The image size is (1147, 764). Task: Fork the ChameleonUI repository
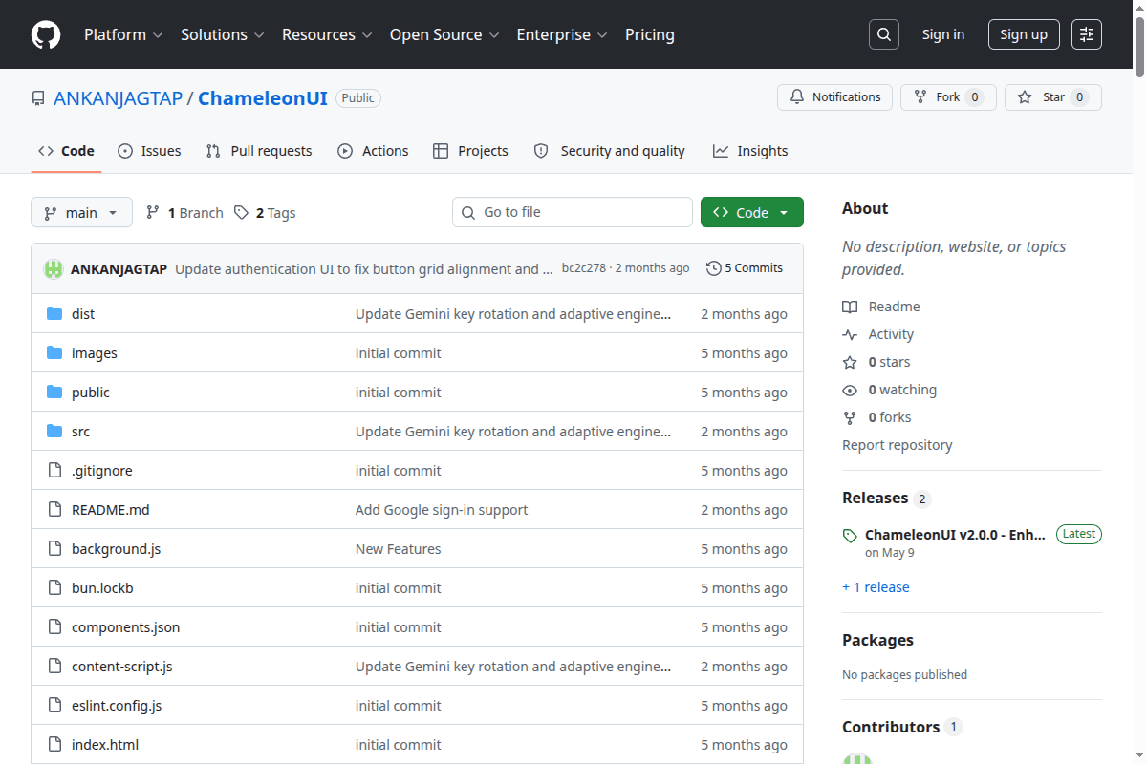pos(948,97)
